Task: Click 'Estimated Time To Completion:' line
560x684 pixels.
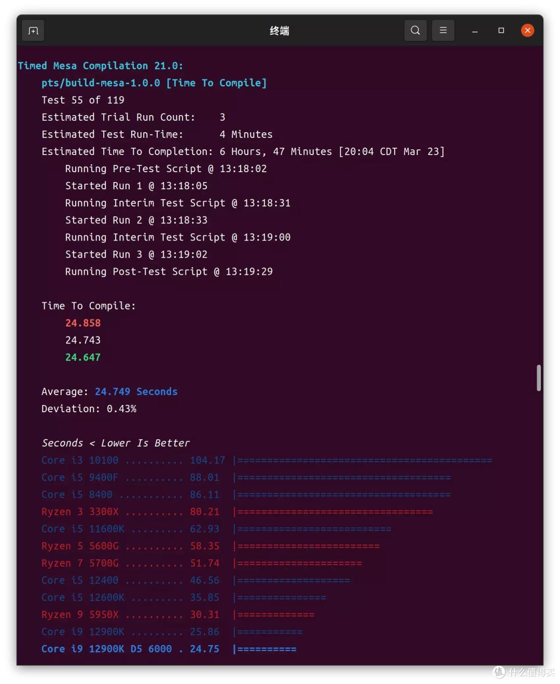Action: pyautogui.click(x=243, y=151)
